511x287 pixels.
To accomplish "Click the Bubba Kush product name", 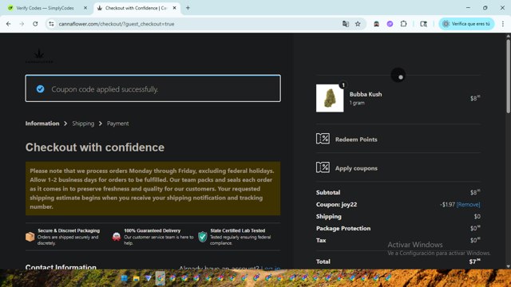I will coord(366,94).
